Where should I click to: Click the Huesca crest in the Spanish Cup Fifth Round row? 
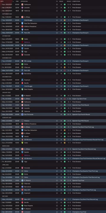coord(22,121)
